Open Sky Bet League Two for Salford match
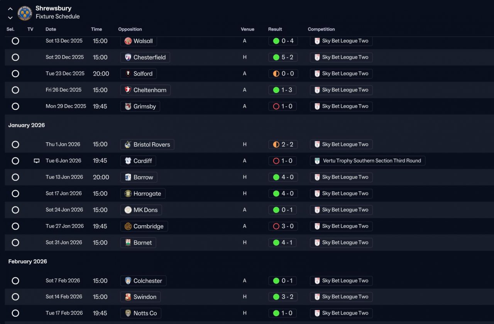The image size is (494, 324). (341, 74)
